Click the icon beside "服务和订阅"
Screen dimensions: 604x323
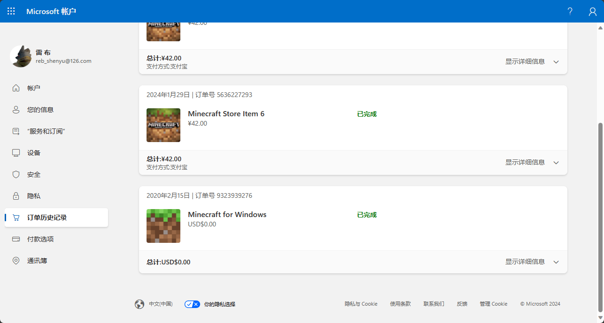tap(16, 131)
